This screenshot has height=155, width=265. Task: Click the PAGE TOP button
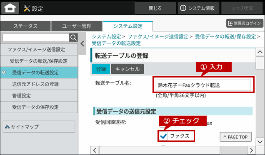click(235, 137)
